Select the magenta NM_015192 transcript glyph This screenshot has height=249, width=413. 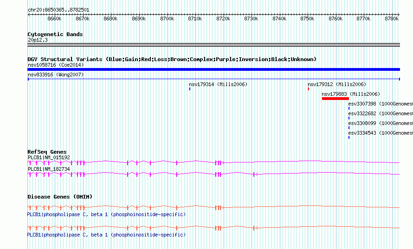tap(213, 163)
